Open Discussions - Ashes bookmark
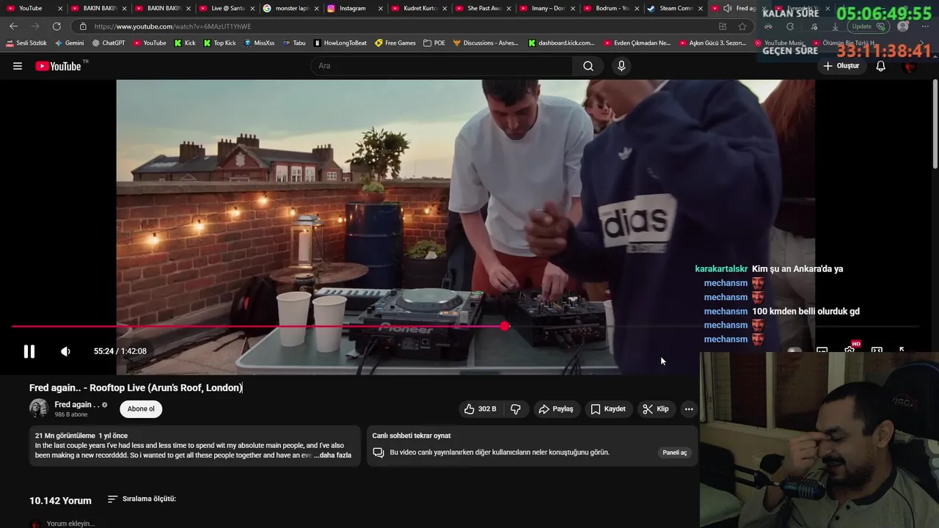939x528 pixels. point(486,43)
